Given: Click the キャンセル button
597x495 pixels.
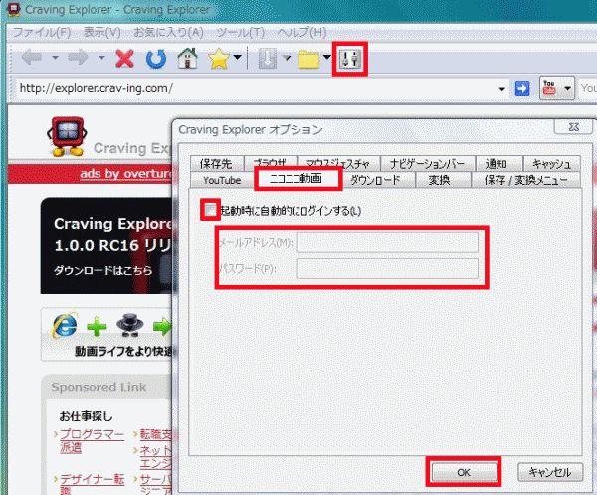Looking at the screenshot, I should click(x=550, y=472).
